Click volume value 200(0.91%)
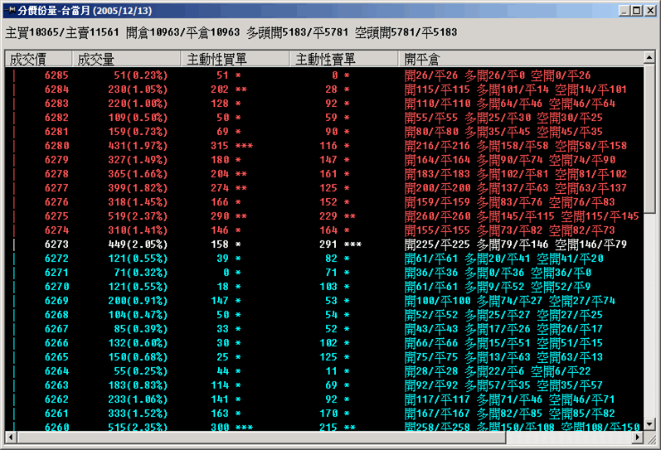Viewport: 661px width, 450px height. pyautogui.click(x=138, y=301)
